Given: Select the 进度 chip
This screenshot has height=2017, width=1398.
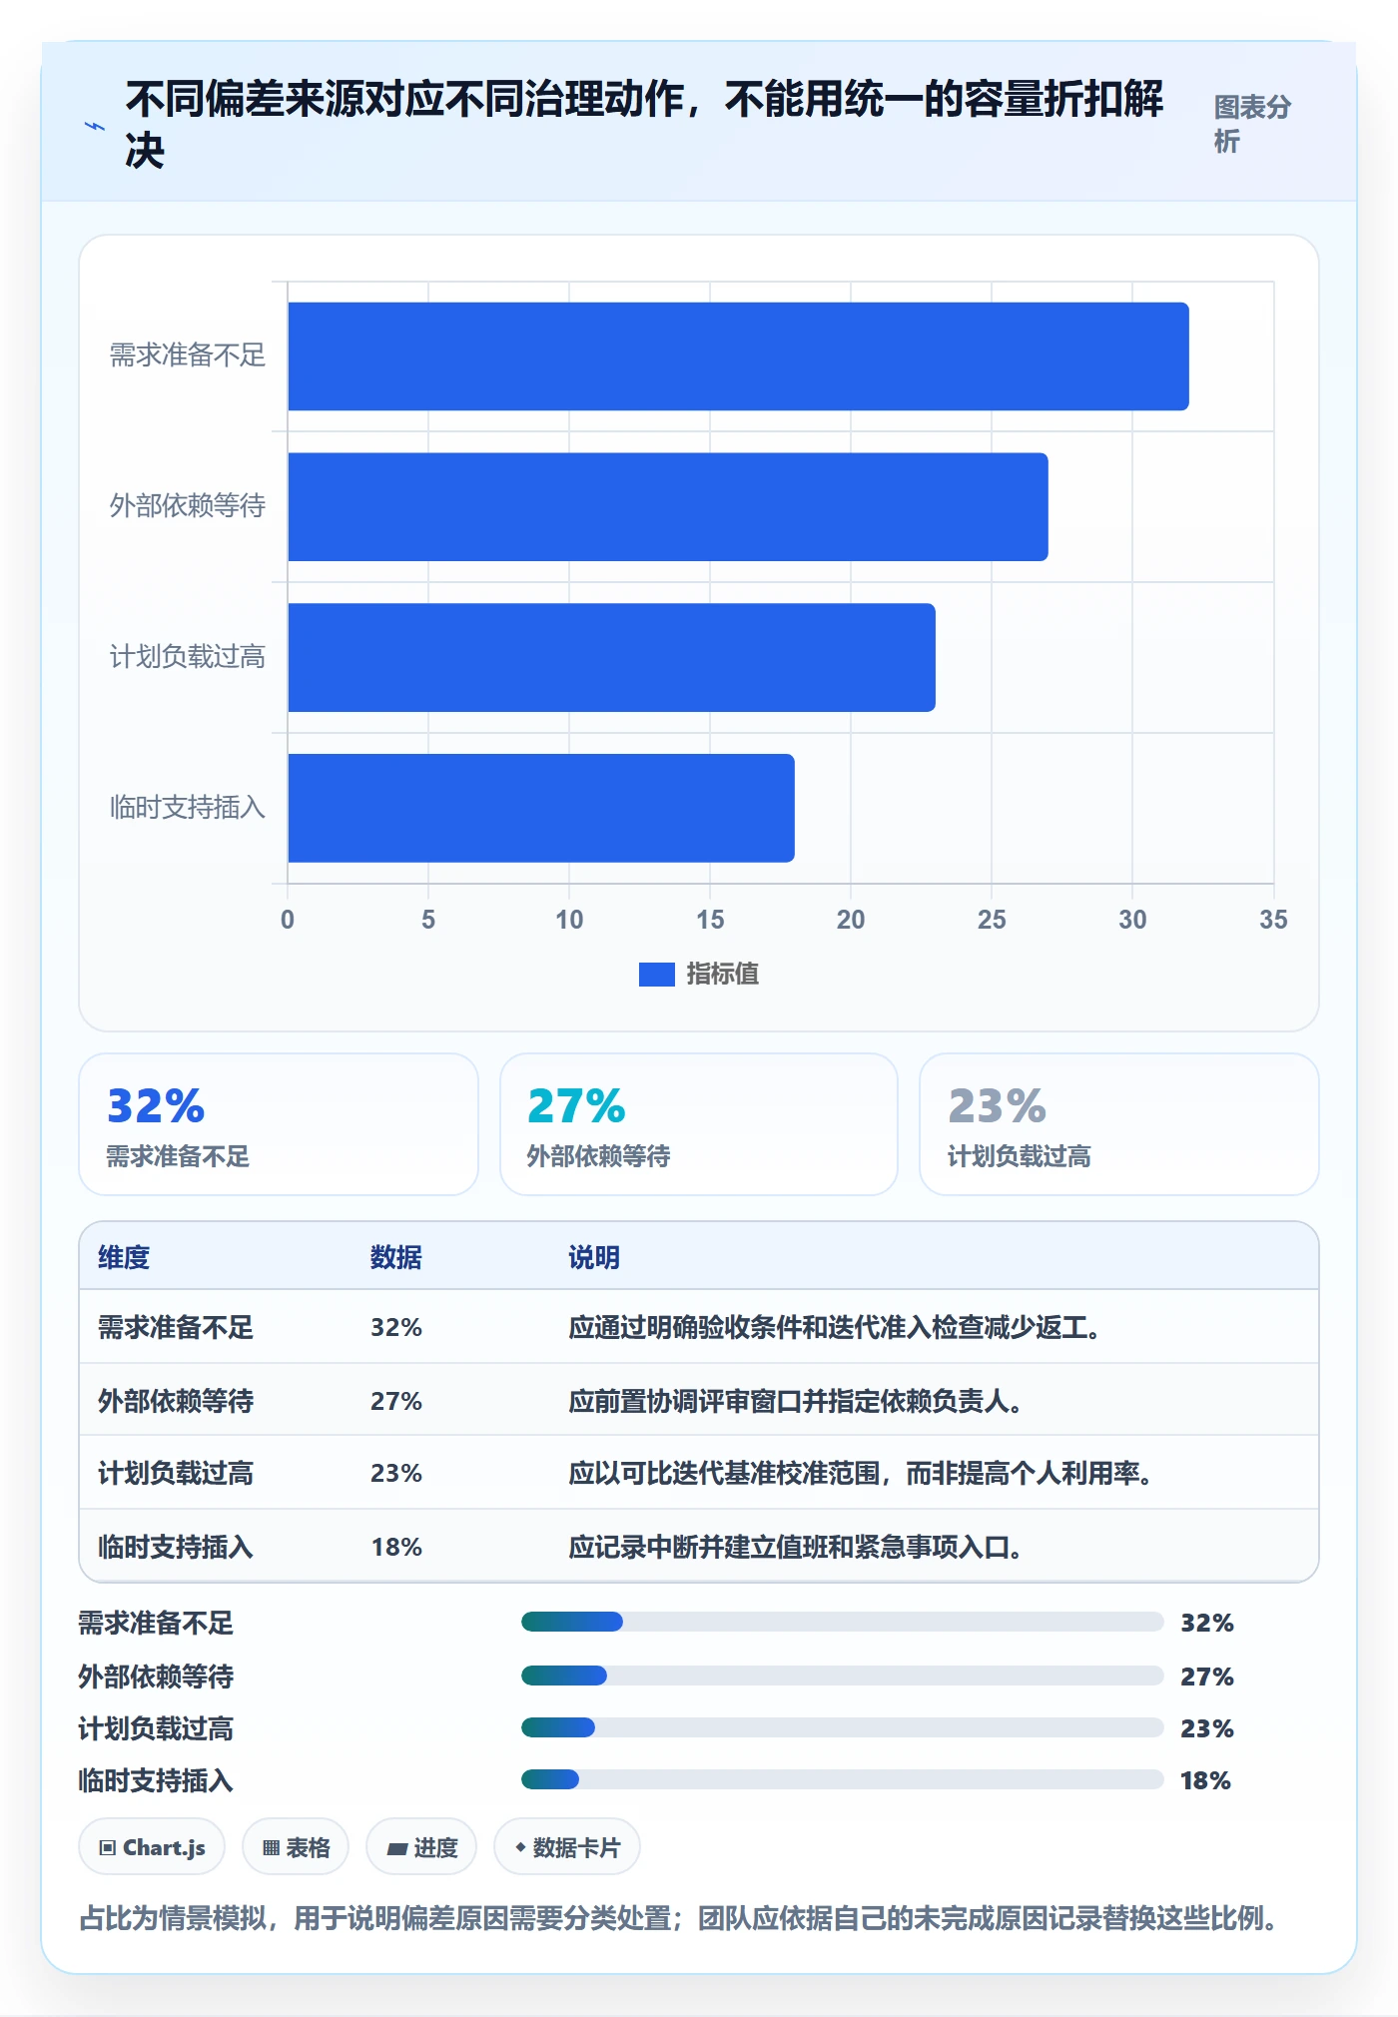Looking at the screenshot, I should point(421,1847).
